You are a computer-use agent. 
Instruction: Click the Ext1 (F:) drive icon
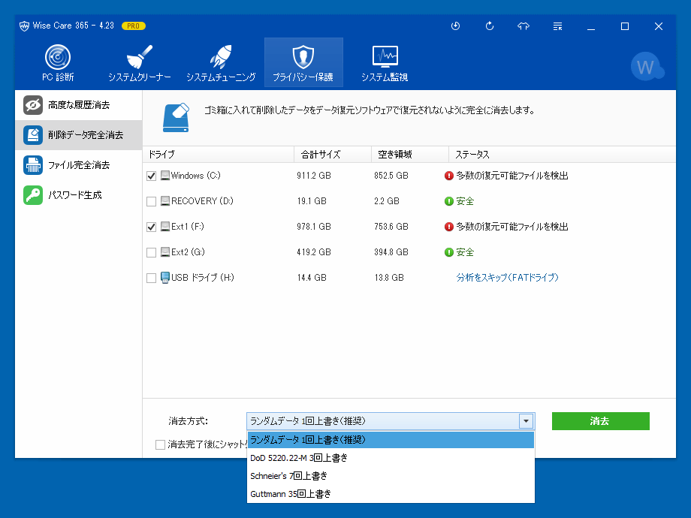click(x=165, y=227)
